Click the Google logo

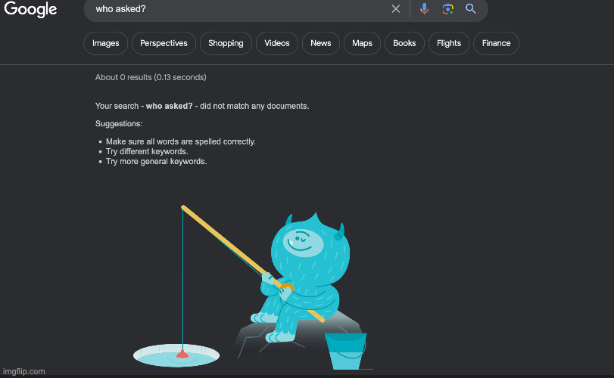pos(30,9)
